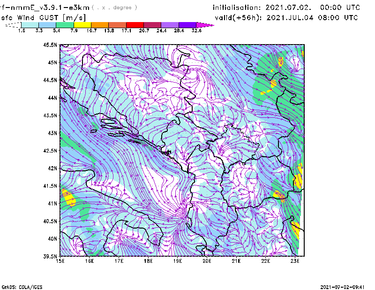Click the 45N latitude label

pyautogui.click(x=52, y=62)
